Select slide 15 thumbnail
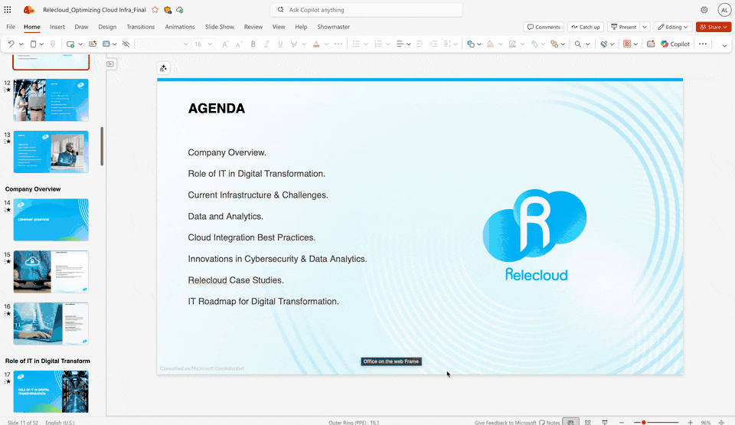Viewport: 735px width, 425px height. [51, 272]
